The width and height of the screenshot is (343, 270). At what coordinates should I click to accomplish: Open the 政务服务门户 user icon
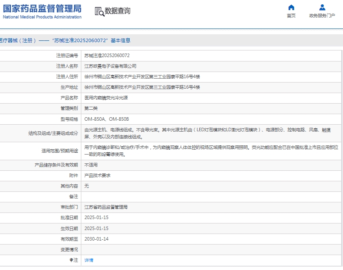pos(322,7)
